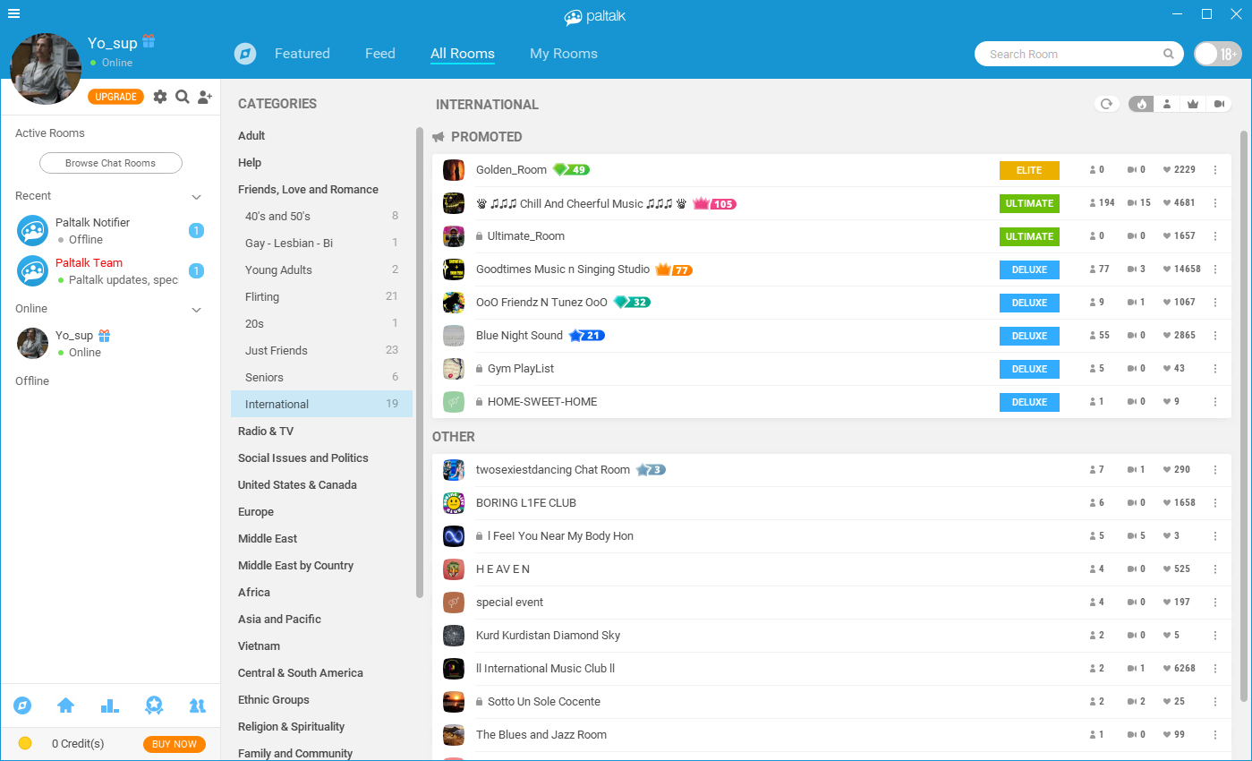Expand the Social Issues and Politics category
The height and width of the screenshot is (761, 1252).
[303, 458]
